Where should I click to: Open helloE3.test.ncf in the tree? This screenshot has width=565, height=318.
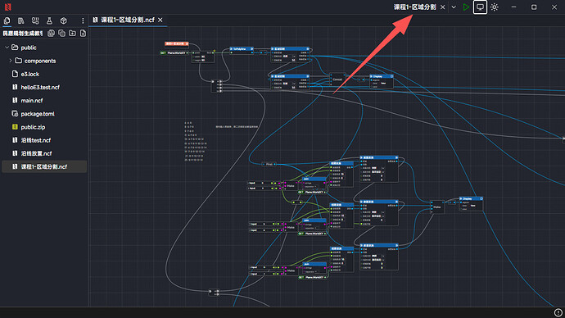point(40,87)
